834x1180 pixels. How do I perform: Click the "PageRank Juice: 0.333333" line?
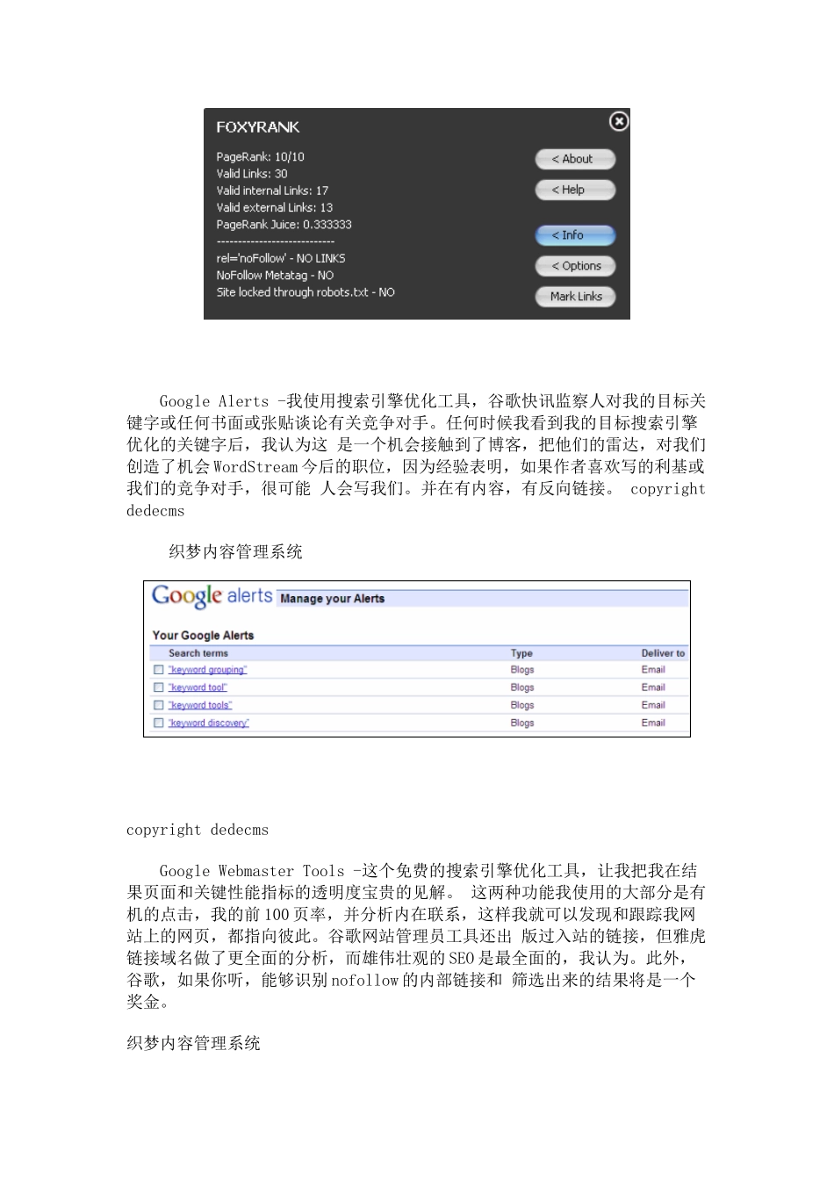[x=284, y=225]
